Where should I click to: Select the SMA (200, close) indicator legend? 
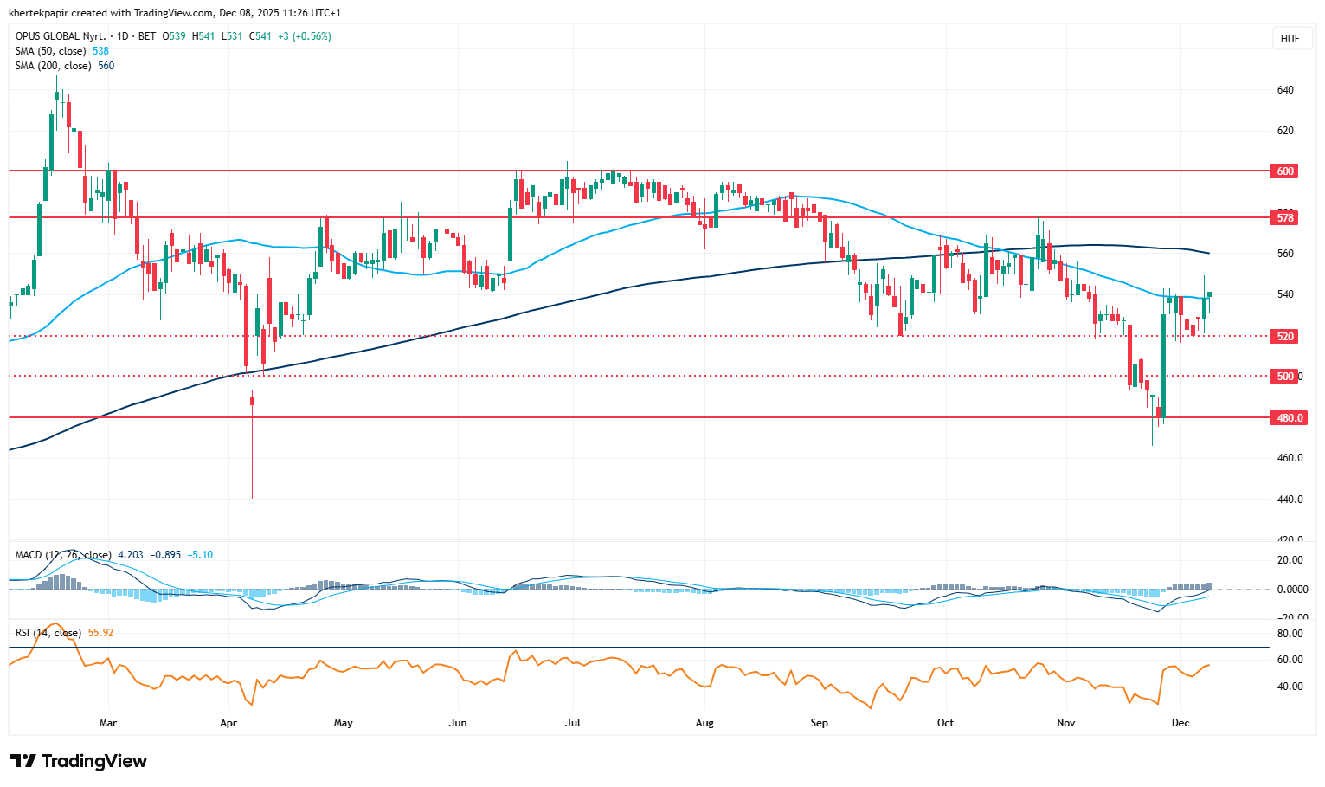click(54, 66)
